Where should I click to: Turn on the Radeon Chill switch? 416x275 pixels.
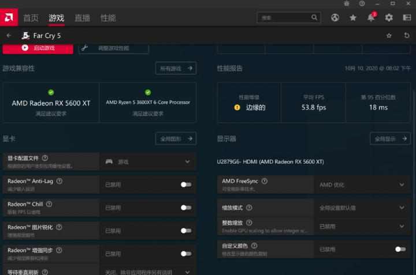186,208
